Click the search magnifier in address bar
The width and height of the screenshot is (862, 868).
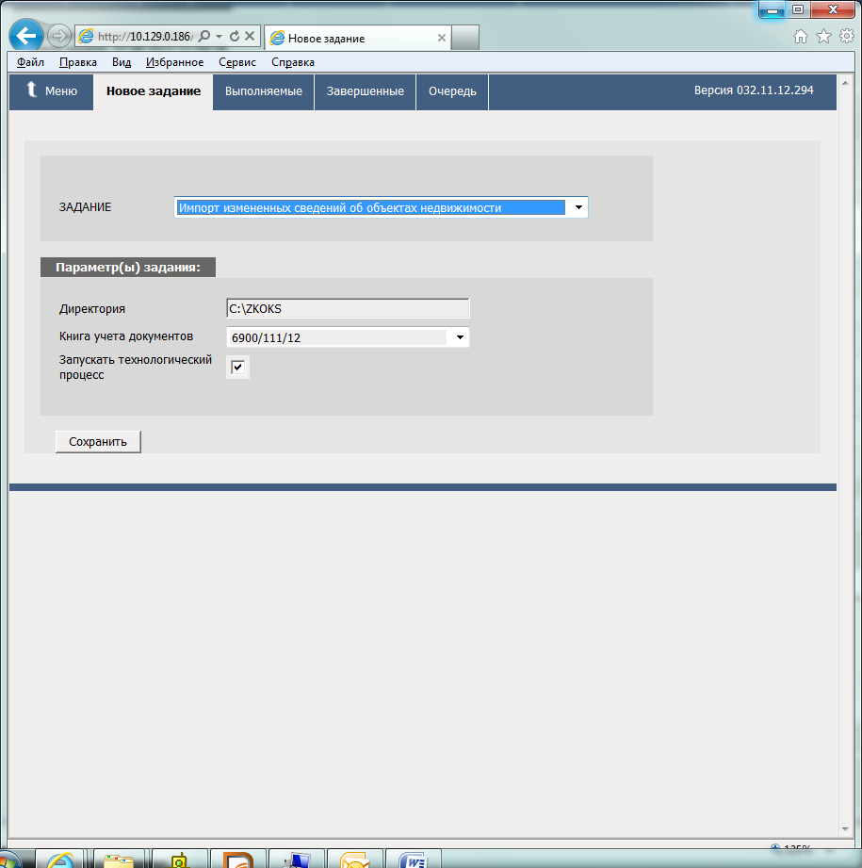(204, 37)
